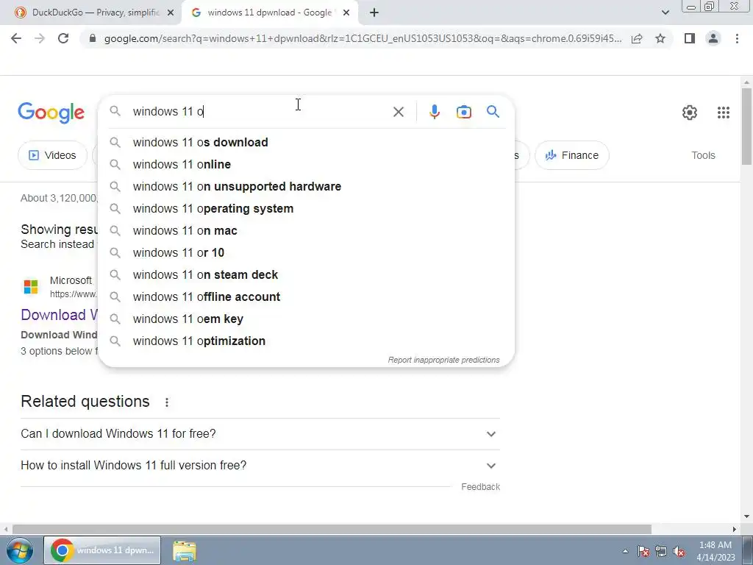This screenshot has width=753, height=565.
Task: Choose 'windows 11 oem key' suggestion
Action: (x=306, y=319)
